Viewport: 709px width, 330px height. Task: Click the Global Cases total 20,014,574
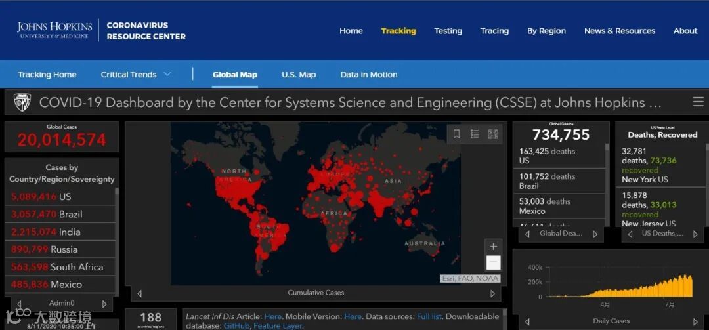[62, 140]
